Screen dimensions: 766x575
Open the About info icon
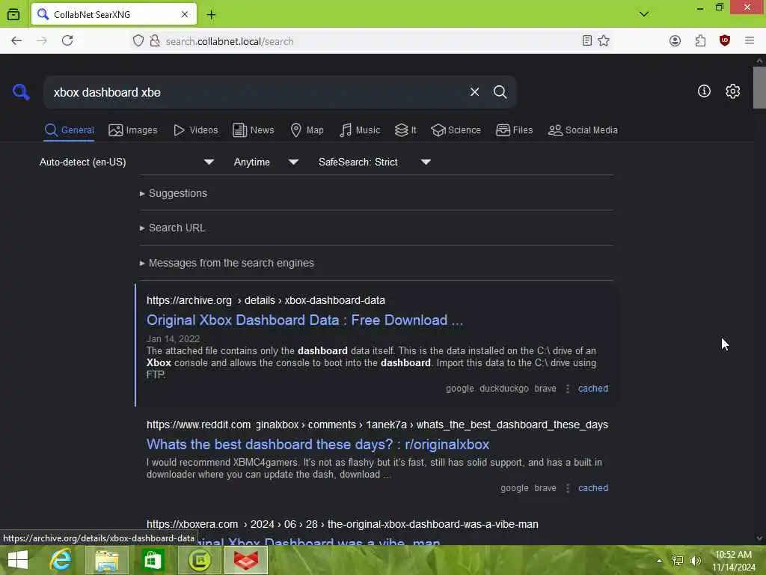(704, 91)
